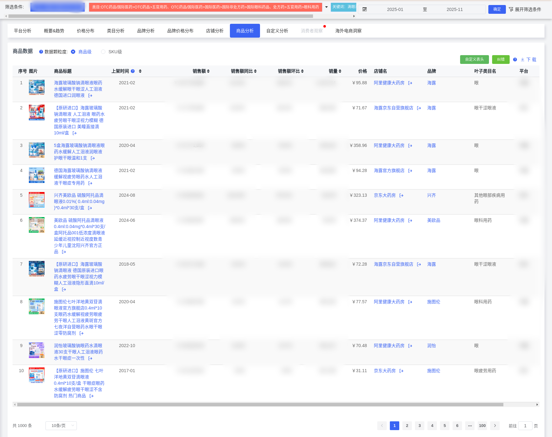Click help icon next to 上架时间 header

click(x=133, y=71)
